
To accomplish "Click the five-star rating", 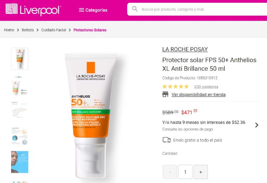I will click(176, 86).
